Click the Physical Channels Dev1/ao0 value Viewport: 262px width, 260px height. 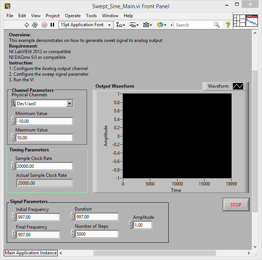click(26, 104)
